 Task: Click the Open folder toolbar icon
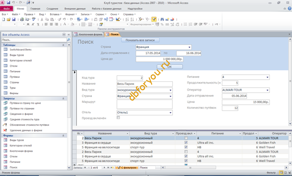pos(8,19)
